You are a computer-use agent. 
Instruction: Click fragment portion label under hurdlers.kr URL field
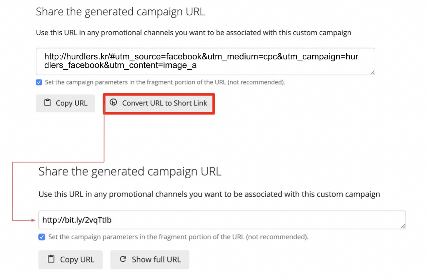pos(165,82)
